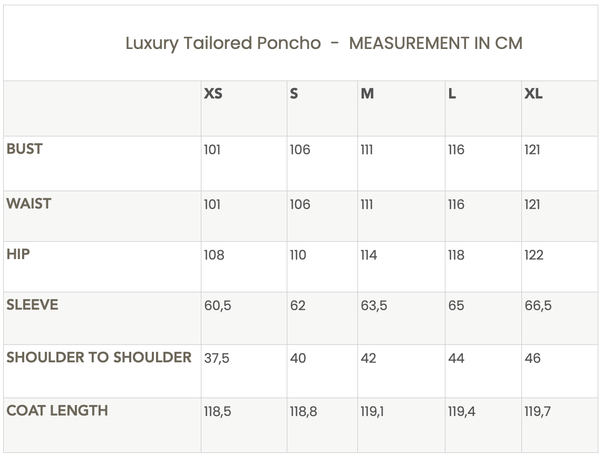This screenshot has height=455, width=602.
Task: Click the table title 'Luxury Tailored Poncho'
Action: 223,43
